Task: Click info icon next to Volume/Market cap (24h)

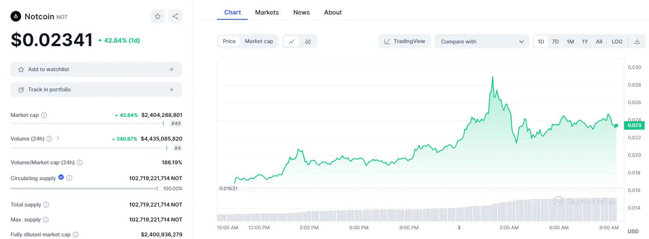Action: click(80, 162)
